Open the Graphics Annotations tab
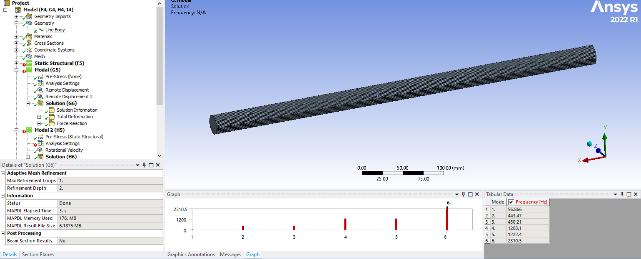The width and height of the screenshot is (641, 259). (x=191, y=255)
